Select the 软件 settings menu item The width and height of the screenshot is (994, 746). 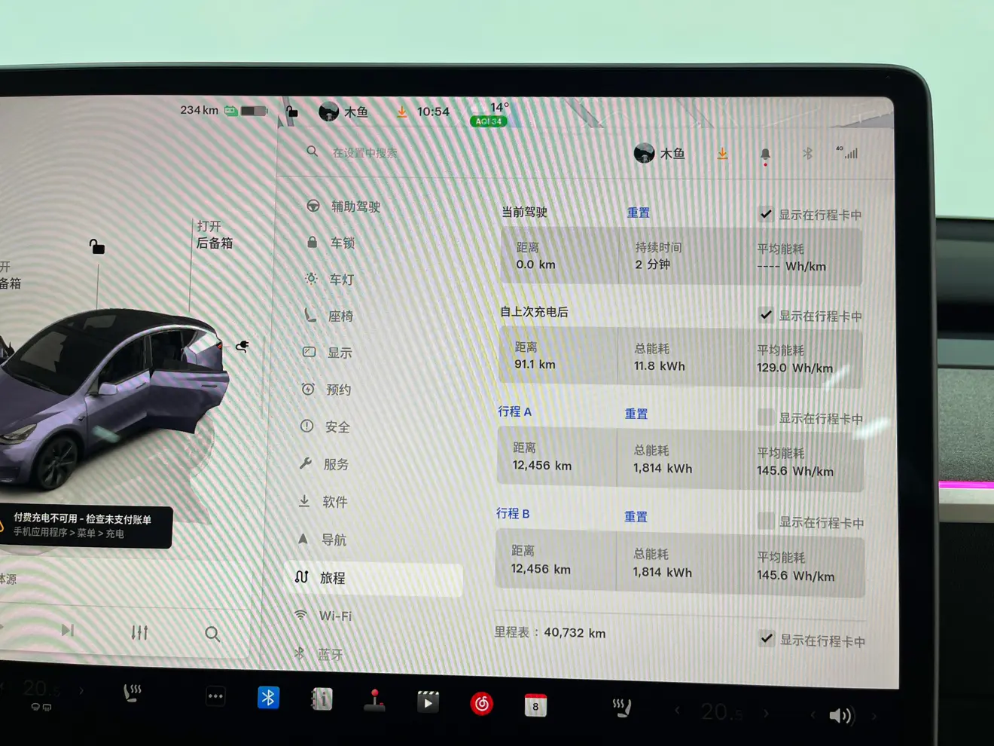[334, 502]
